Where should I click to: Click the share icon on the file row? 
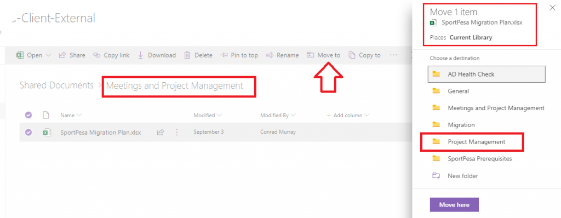click(161, 133)
